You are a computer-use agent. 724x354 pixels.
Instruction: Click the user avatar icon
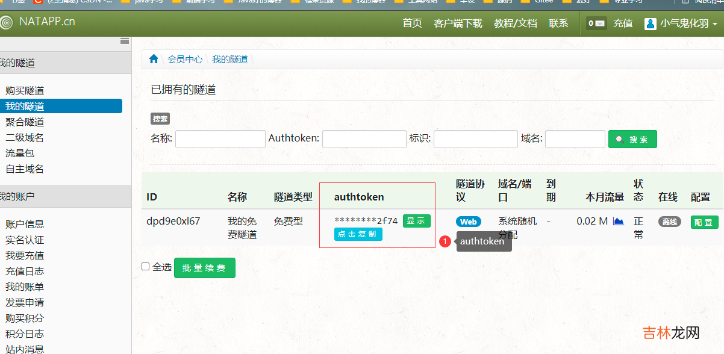[650, 23]
